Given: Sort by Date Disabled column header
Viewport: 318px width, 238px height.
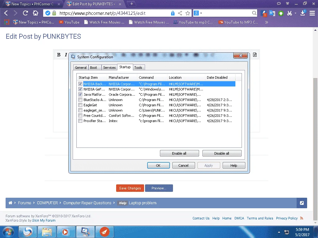Looking at the screenshot, I should [220, 77].
